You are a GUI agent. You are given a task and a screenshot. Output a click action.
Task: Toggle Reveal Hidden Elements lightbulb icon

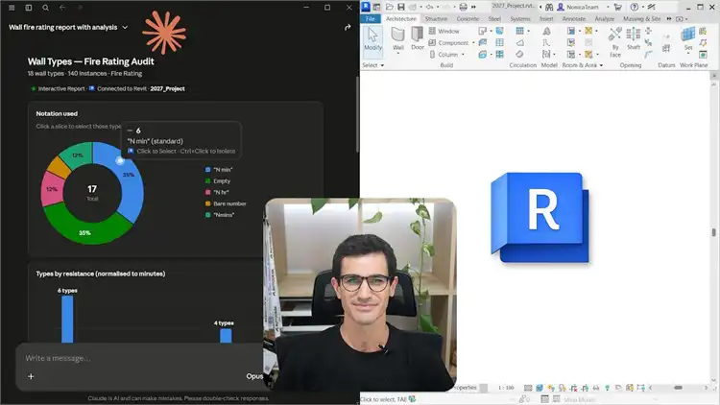[607, 388]
